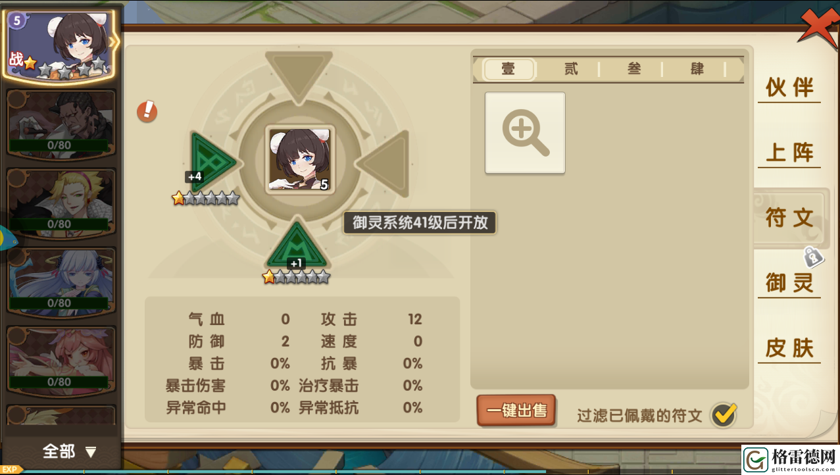Open the 全部 filter dropdown
The height and width of the screenshot is (475, 840).
[x=69, y=451]
